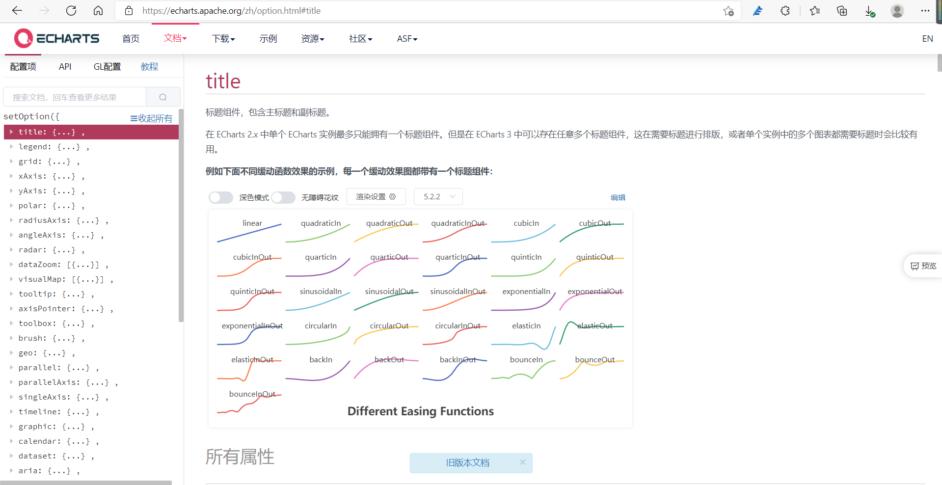Switch language to EN
The height and width of the screenshot is (485, 942).
[x=927, y=38]
